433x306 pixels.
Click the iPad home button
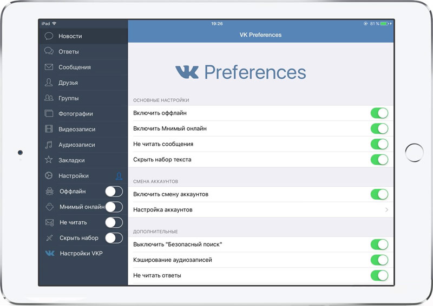point(414,153)
